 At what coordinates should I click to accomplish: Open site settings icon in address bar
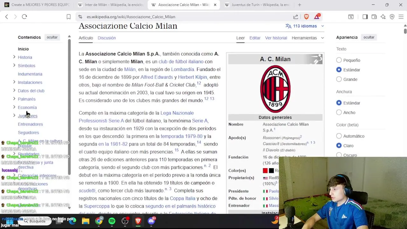80,17
